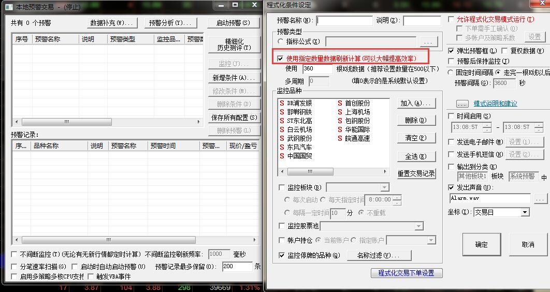Open the 监控板块 dropdown
This screenshot has width=550, height=292.
[385, 187]
